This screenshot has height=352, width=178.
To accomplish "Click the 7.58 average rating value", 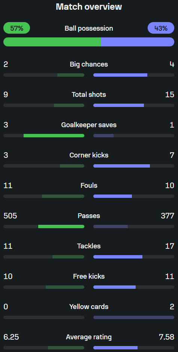I will (x=166, y=337).
